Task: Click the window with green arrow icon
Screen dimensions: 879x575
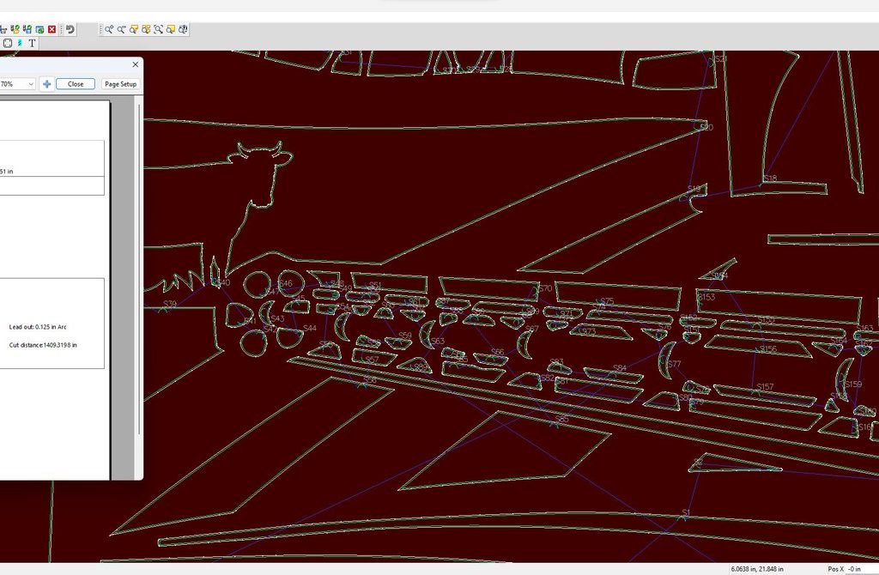Action: tap(39, 29)
